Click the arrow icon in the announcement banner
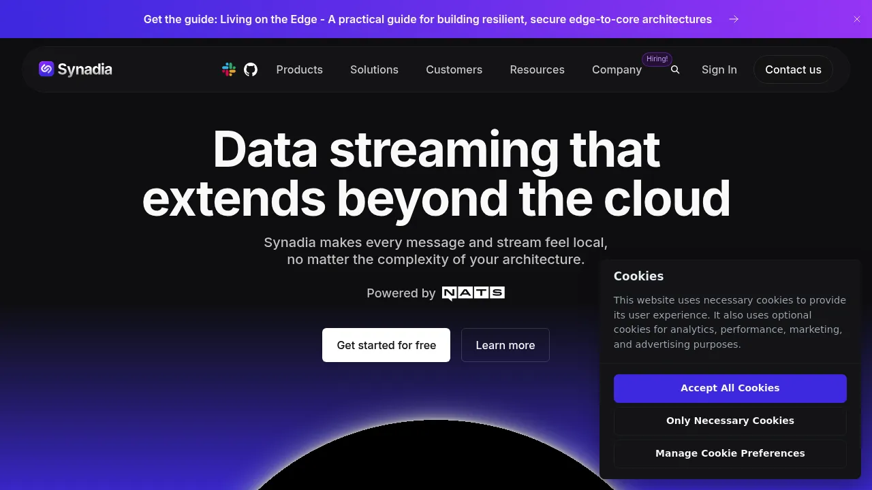Screen dimensions: 872x490 pos(734,19)
